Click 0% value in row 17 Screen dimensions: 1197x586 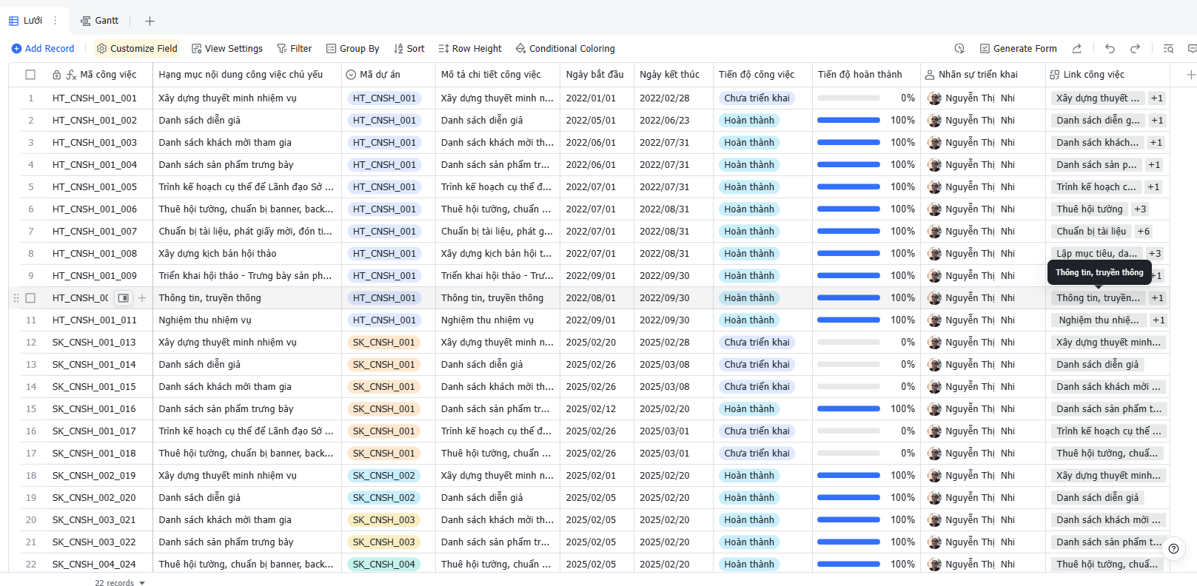click(x=908, y=453)
